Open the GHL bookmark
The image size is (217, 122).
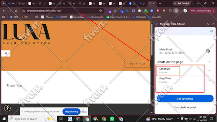(36, 17)
